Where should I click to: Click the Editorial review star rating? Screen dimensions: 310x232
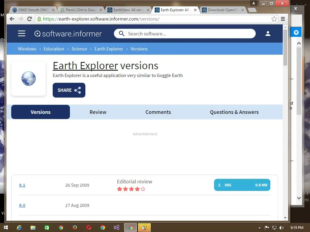coord(131,189)
